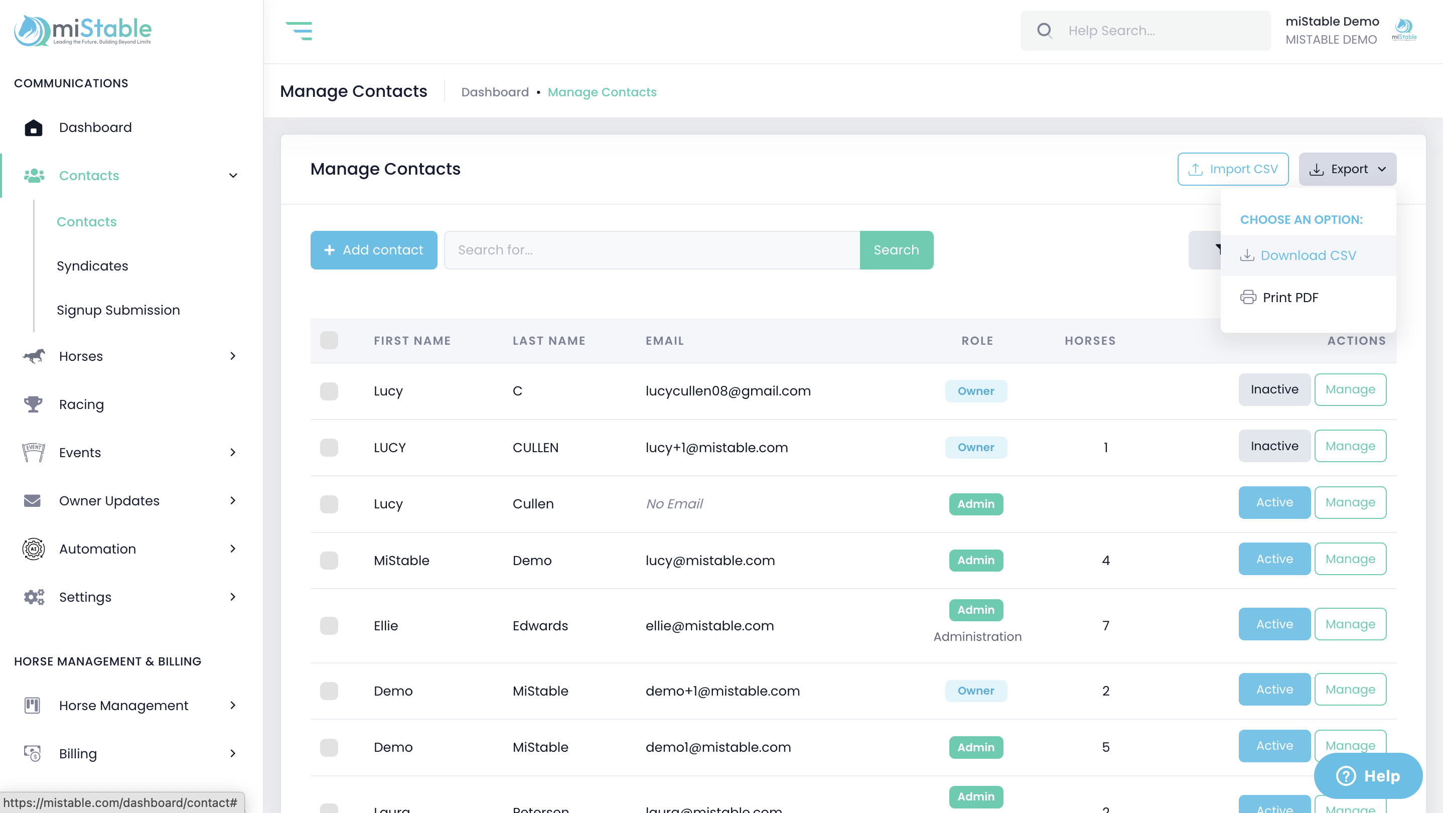
Task: Click the Horses running horse icon
Action: (33, 356)
